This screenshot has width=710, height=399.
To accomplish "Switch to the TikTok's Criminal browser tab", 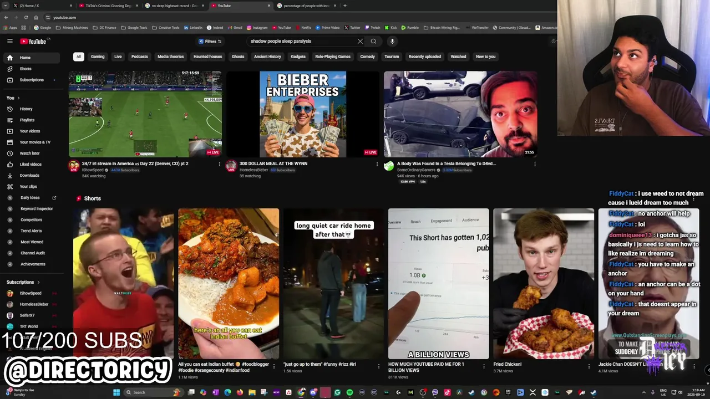I will [x=108, y=6].
